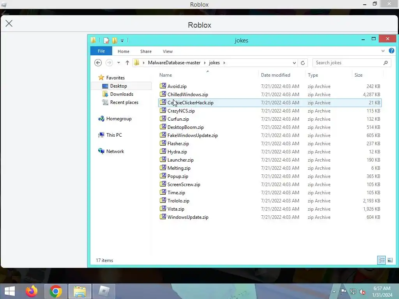Select CookieClickerHack.zip file name
Screen dimensions: 399x299
190,102
